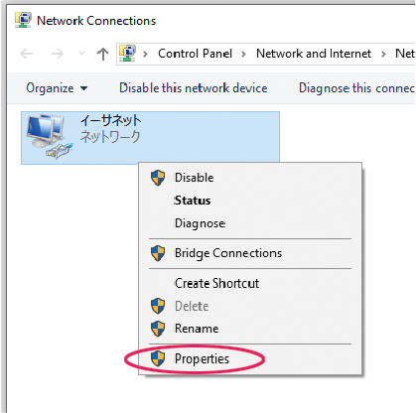The height and width of the screenshot is (413, 416).
Task: Click the shield icon beside Rename
Action: point(158,329)
